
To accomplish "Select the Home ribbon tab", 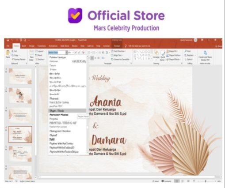I will click(16, 46).
